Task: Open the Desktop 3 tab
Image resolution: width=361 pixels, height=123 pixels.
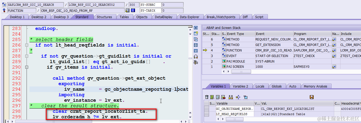Action: 61,17
